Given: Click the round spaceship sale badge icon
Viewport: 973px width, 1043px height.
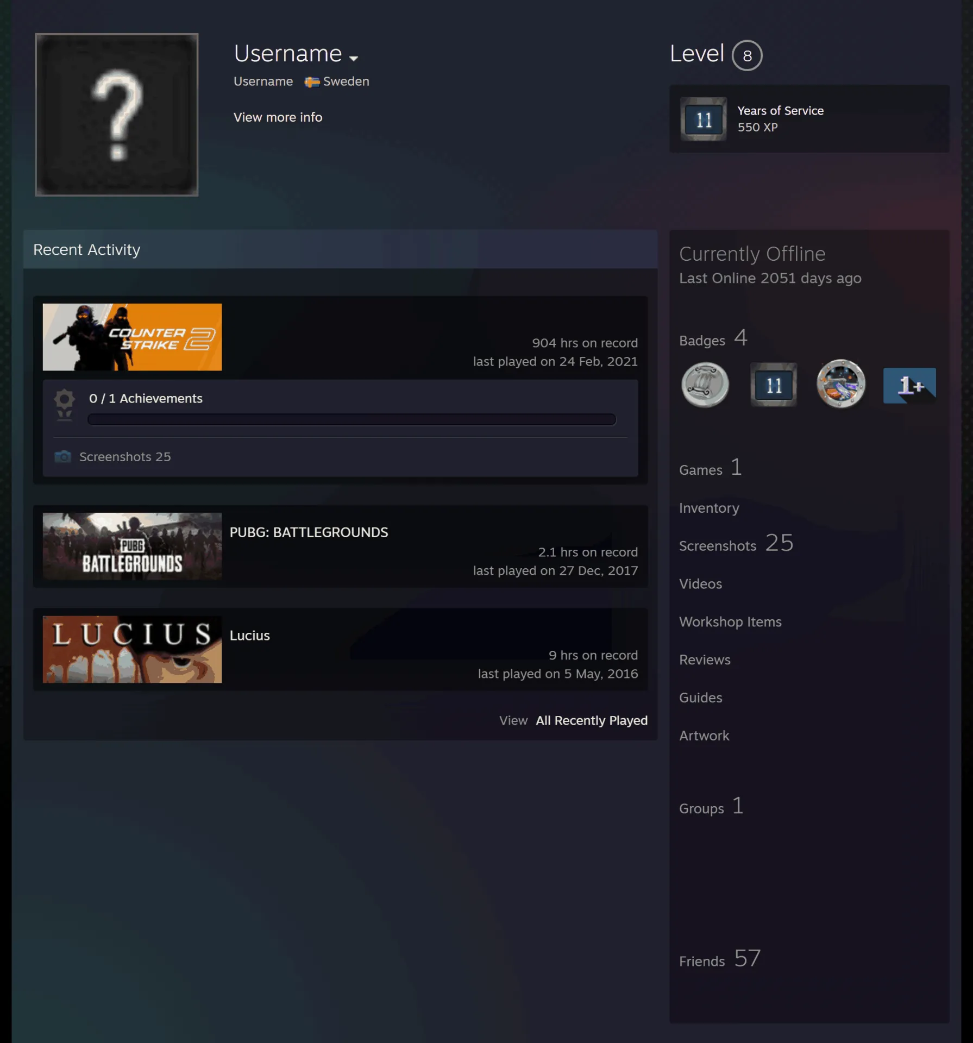Looking at the screenshot, I should 840,384.
